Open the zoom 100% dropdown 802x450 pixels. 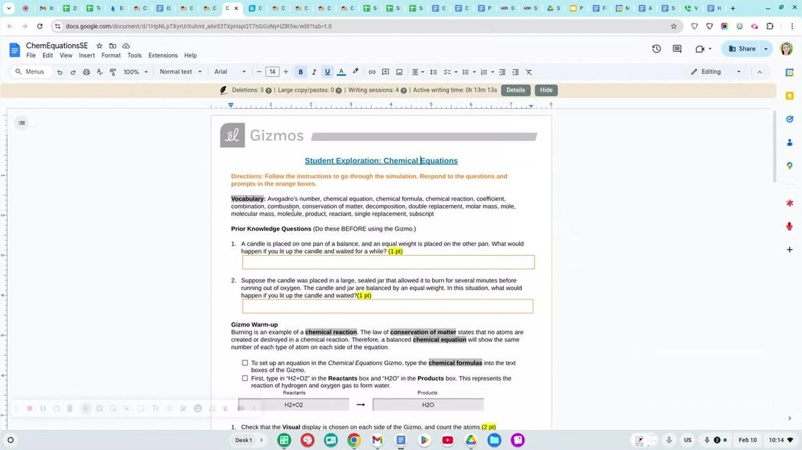pyautogui.click(x=136, y=72)
